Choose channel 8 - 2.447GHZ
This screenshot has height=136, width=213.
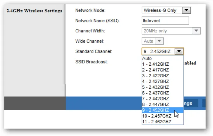click(x=156, y=104)
